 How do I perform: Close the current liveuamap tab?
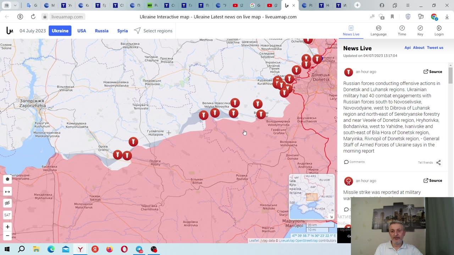(x=293, y=5)
